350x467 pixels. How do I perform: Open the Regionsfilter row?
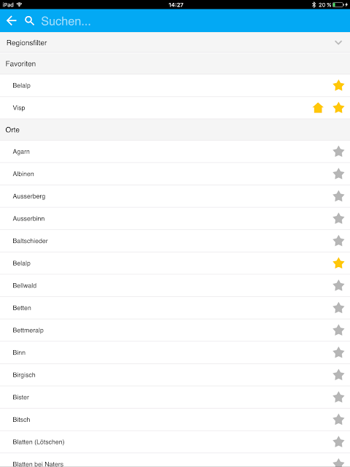(175, 42)
